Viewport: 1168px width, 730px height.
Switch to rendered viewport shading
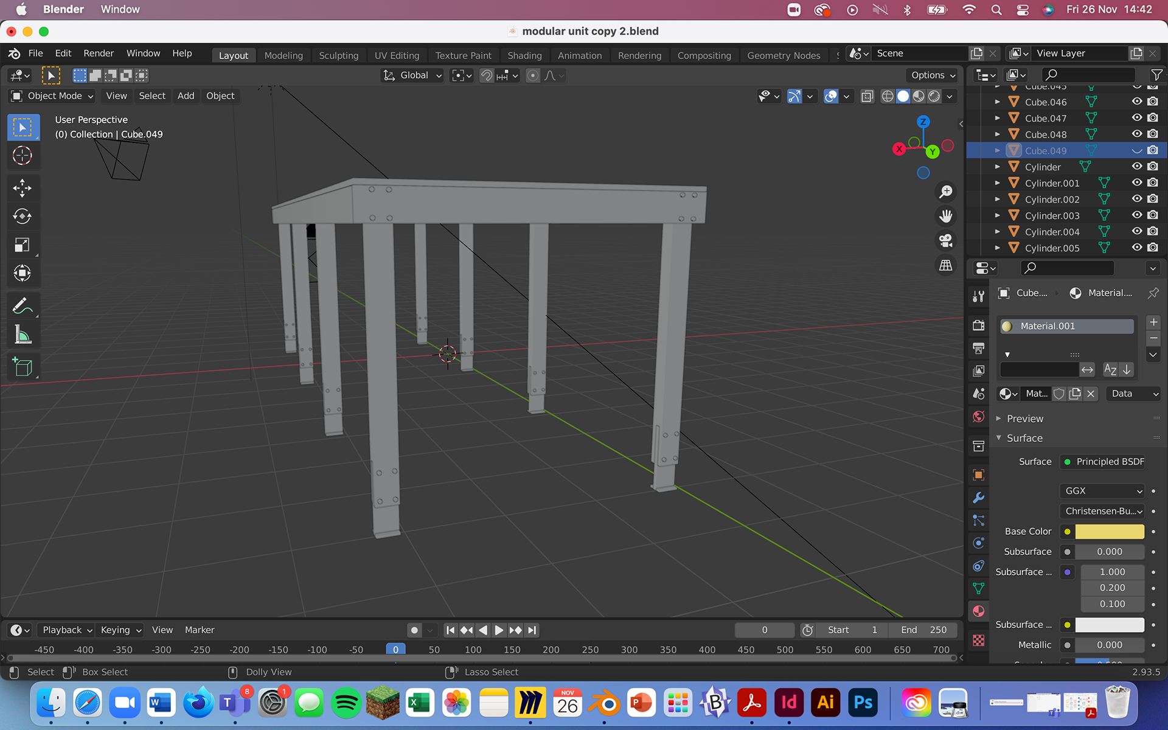pyautogui.click(x=934, y=96)
